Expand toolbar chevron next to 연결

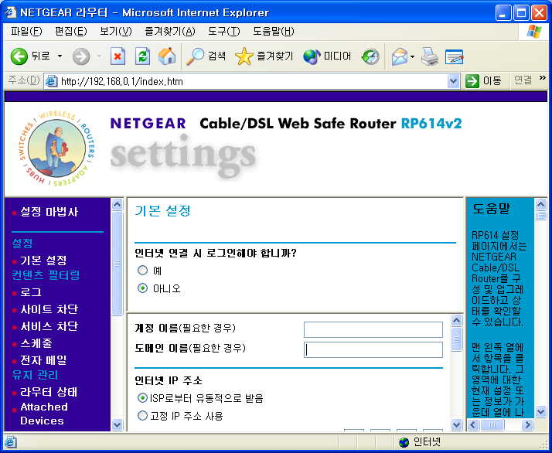[x=542, y=78]
